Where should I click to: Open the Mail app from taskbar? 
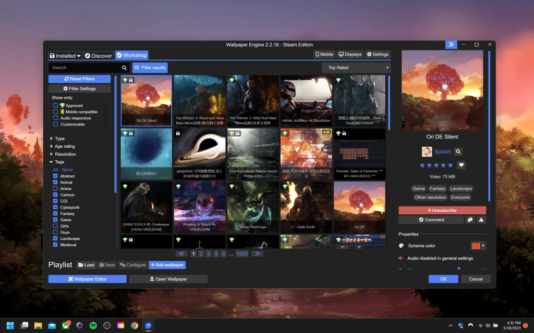coord(52,326)
